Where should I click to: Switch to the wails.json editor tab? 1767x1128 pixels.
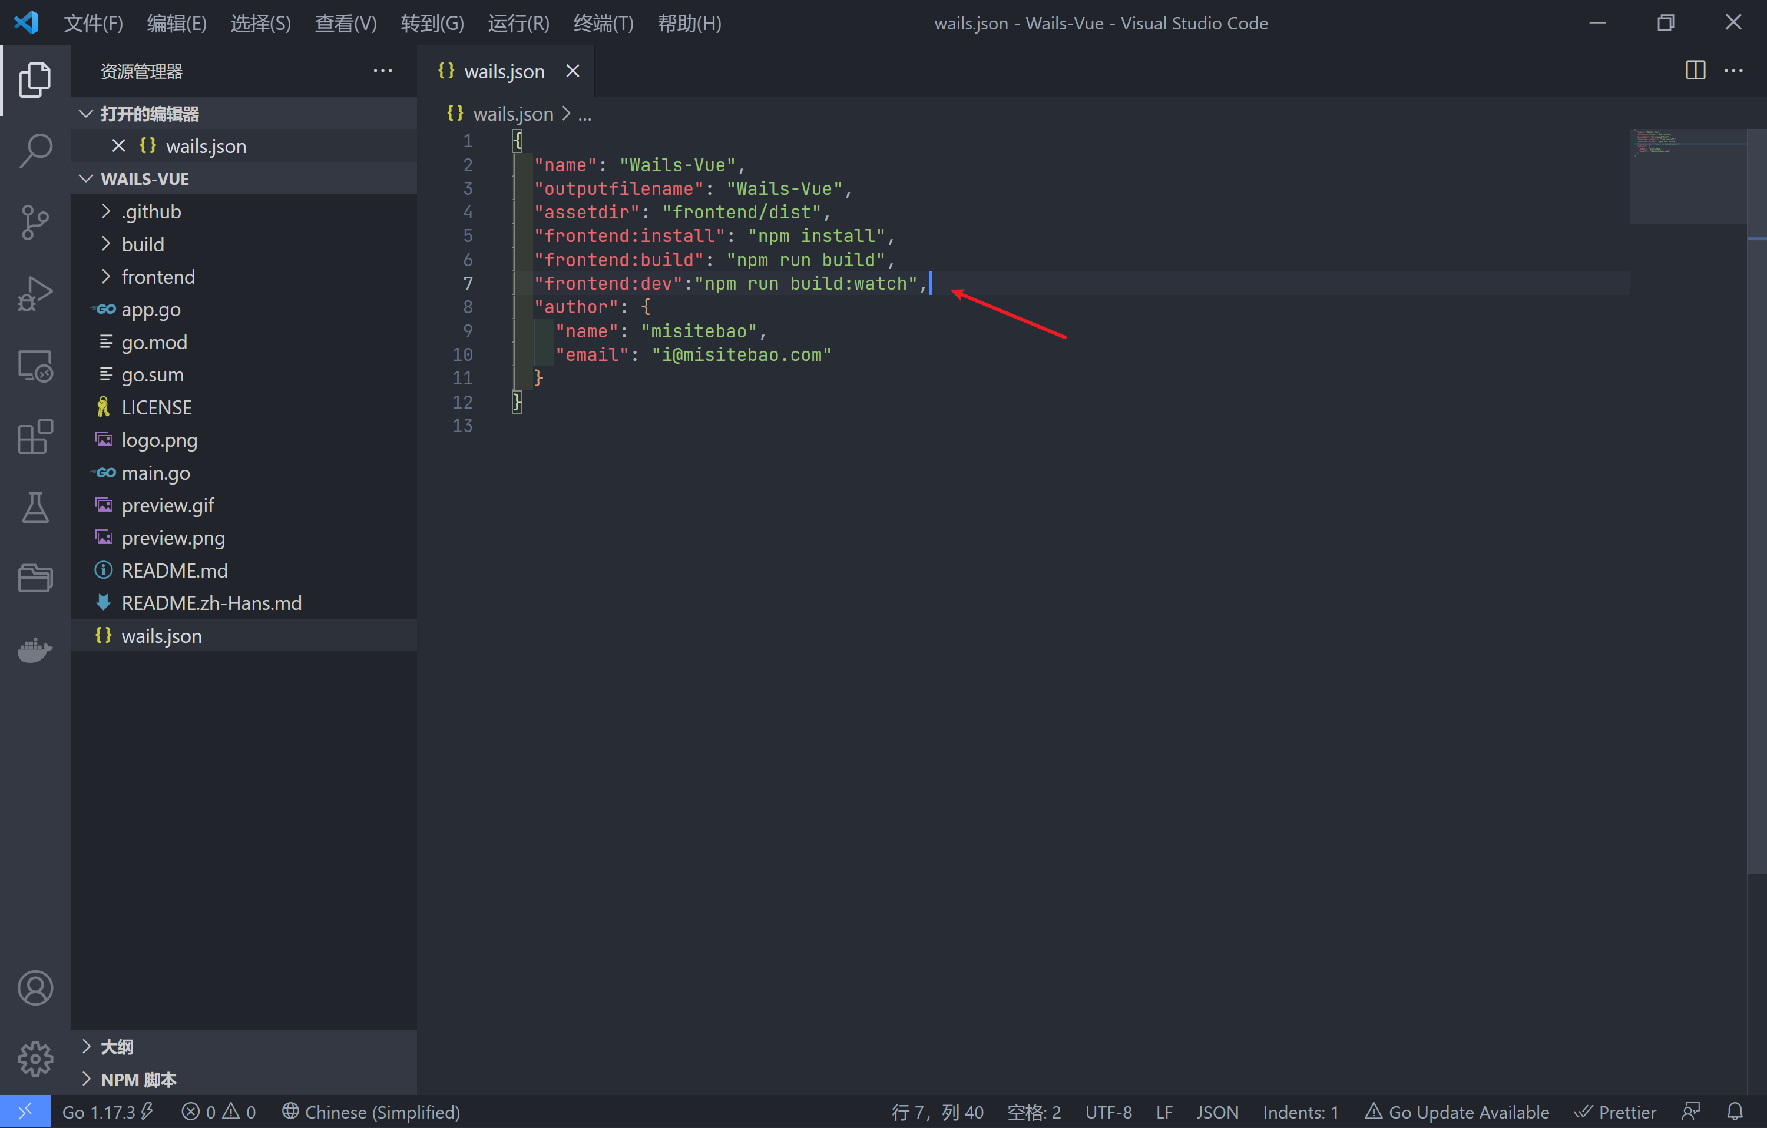(x=504, y=71)
